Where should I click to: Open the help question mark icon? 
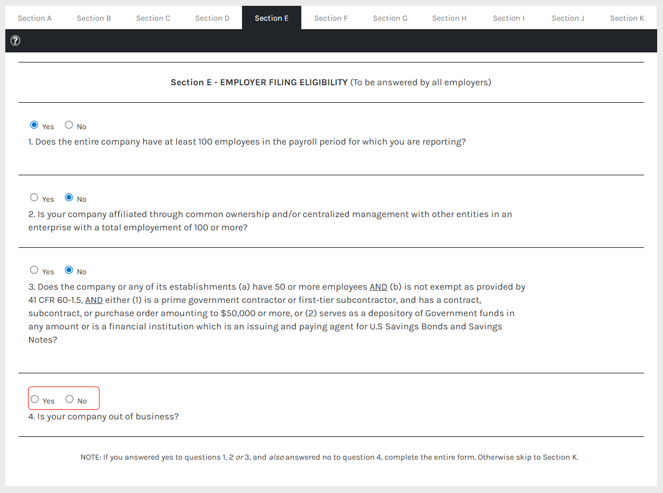(15, 40)
